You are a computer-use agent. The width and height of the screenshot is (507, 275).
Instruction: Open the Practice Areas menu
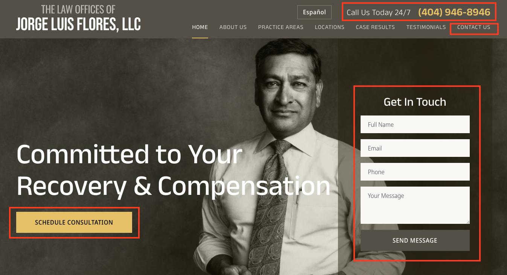(x=281, y=27)
